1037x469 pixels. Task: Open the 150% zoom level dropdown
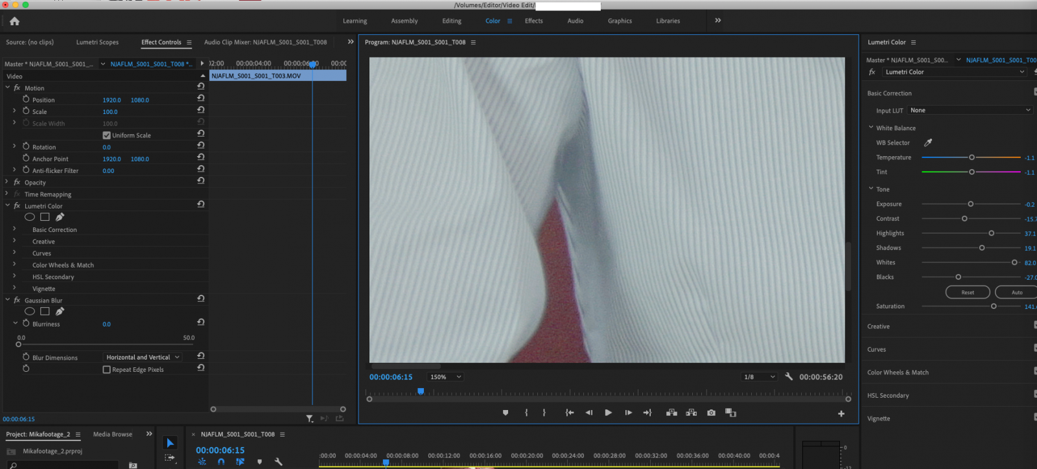click(x=445, y=377)
